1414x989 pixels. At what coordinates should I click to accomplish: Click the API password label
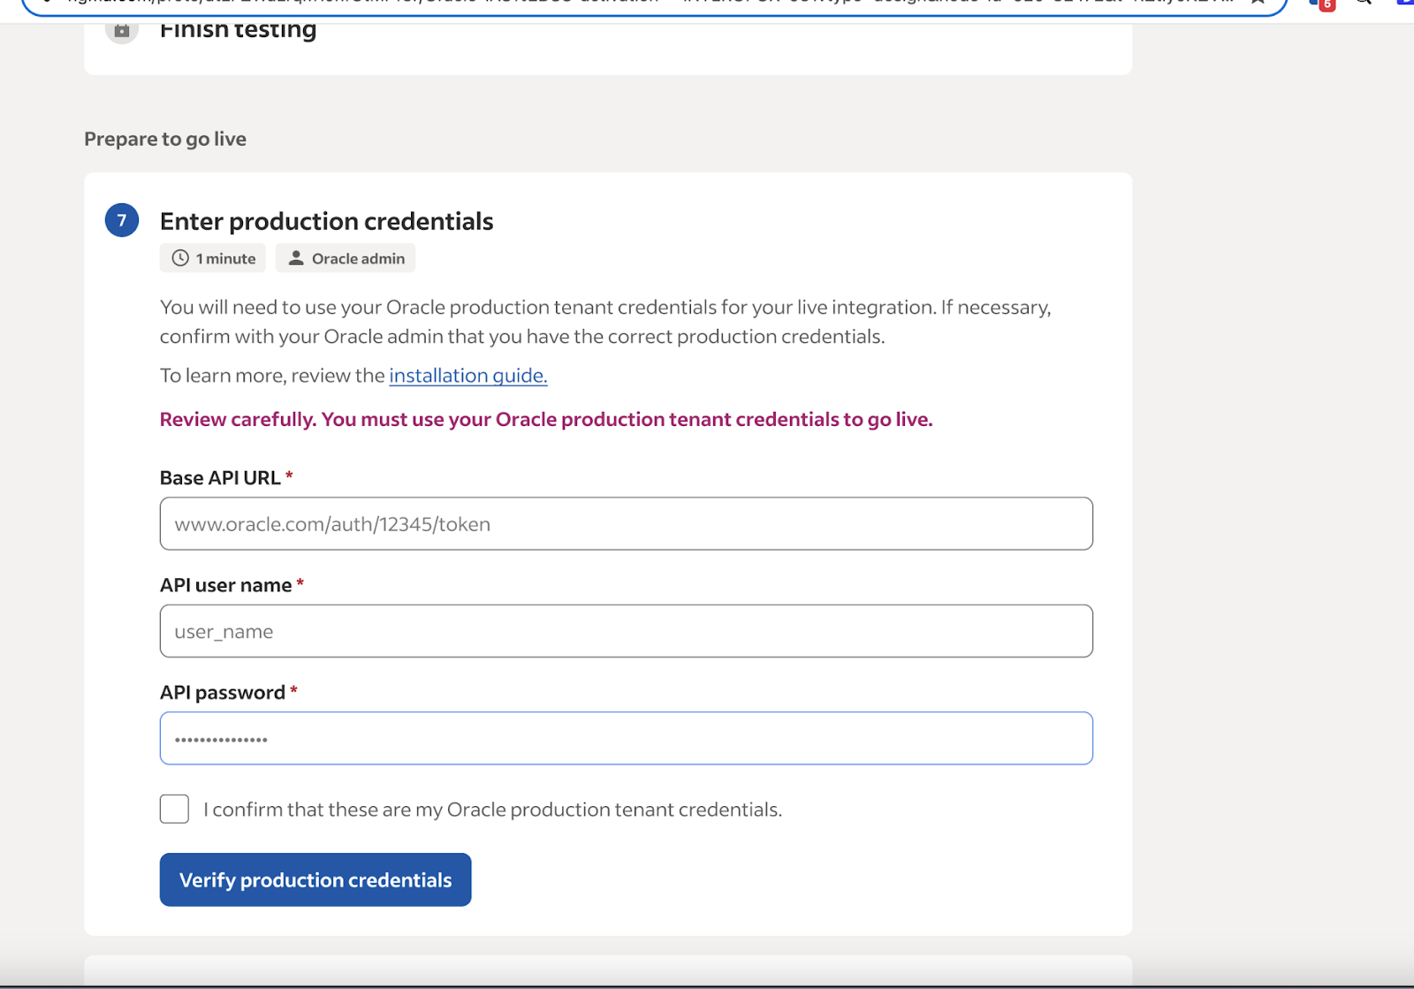tap(223, 692)
